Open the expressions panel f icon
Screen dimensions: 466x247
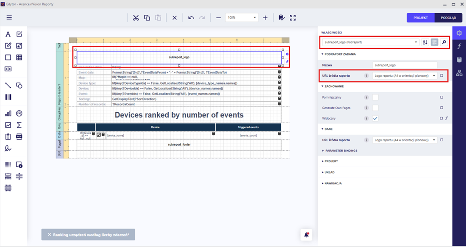pos(459,46)
